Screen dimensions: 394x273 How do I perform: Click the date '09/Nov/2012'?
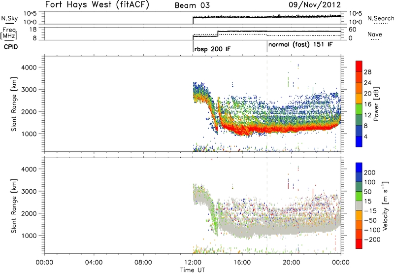(x=315, y=5)
